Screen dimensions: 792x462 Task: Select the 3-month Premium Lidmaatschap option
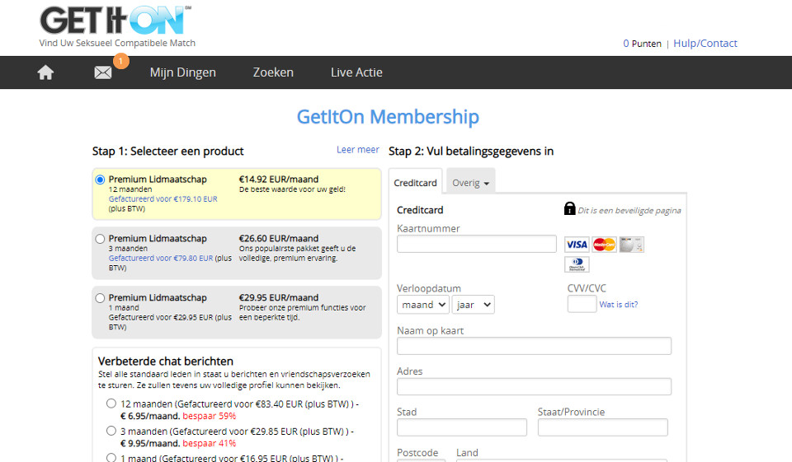(x=101, y=239)
